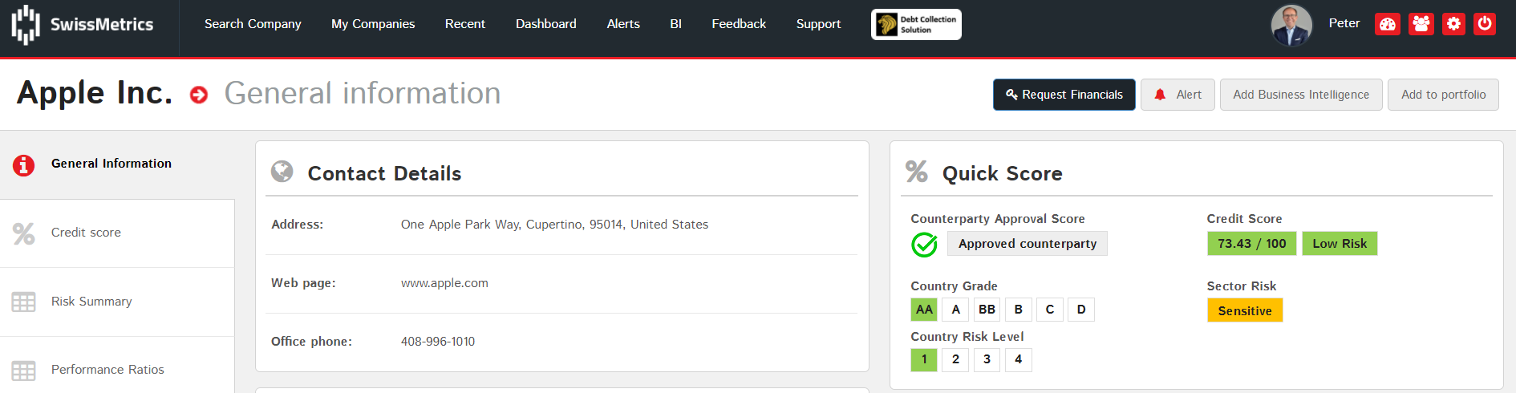Click the General Information info icon
Viewport: 1516px width, 393px height.
23,165
